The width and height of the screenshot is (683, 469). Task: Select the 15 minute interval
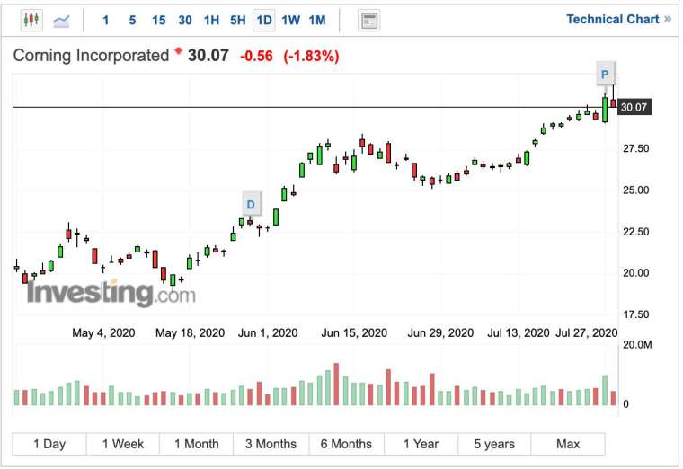click(x=158, y=20)
